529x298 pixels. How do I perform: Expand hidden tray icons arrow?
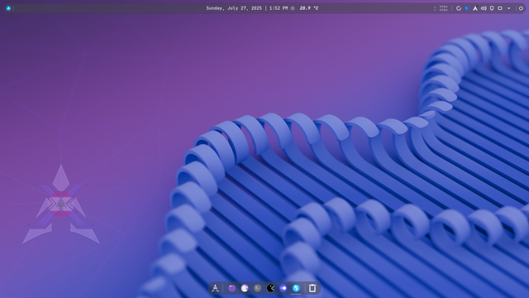(x=509, y=8)
